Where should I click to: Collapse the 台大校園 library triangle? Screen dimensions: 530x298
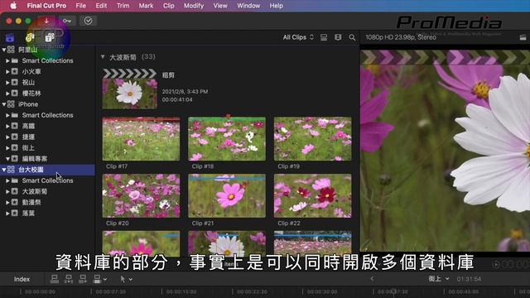3,170
